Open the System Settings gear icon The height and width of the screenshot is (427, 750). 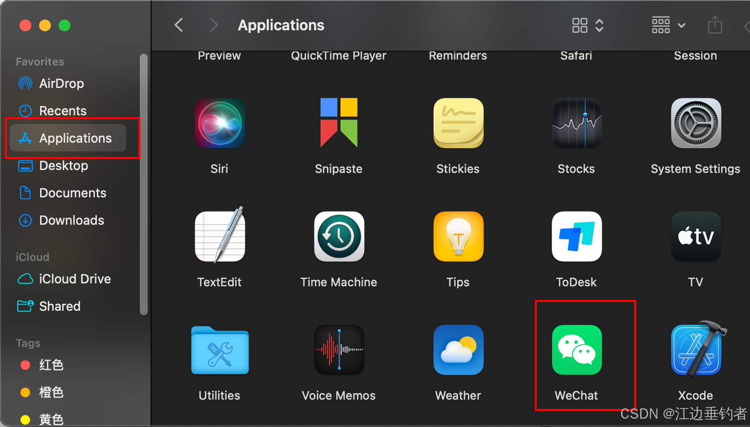click(x=696, y=123)
